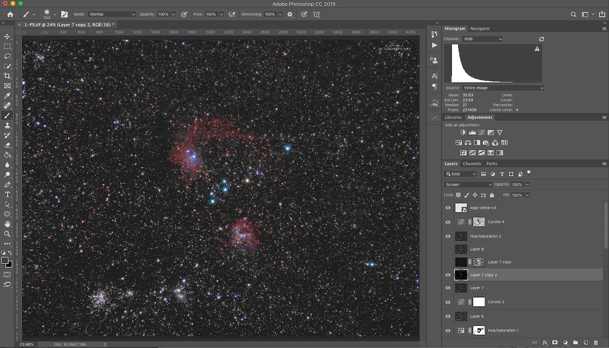Pick the Crop tool
This screenshot has height=348, width=609.
[7, 76]
